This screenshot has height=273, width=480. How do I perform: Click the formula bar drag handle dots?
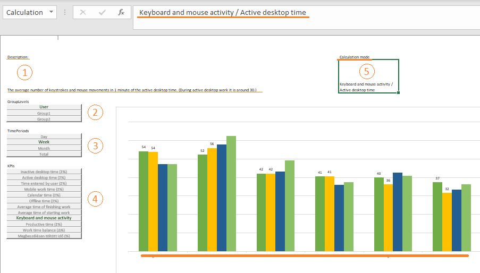click(65, 12)
